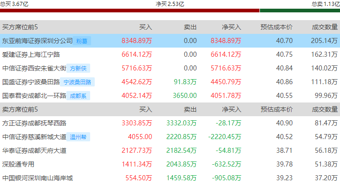The width and height of the screenshot is (340, 183).
Task: Click 成交数量 header in seller table
Action: click(x=325, y=109)
